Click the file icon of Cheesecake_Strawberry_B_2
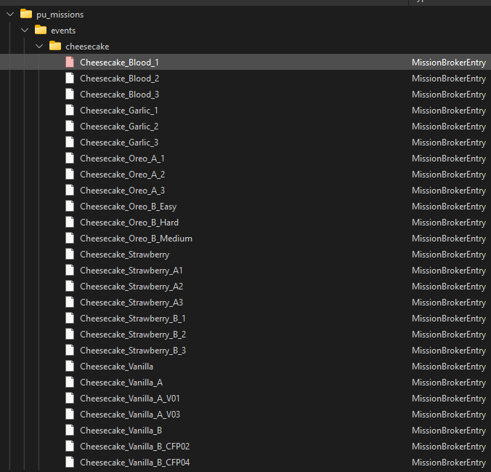491x472 pixels. coord(70,334)
